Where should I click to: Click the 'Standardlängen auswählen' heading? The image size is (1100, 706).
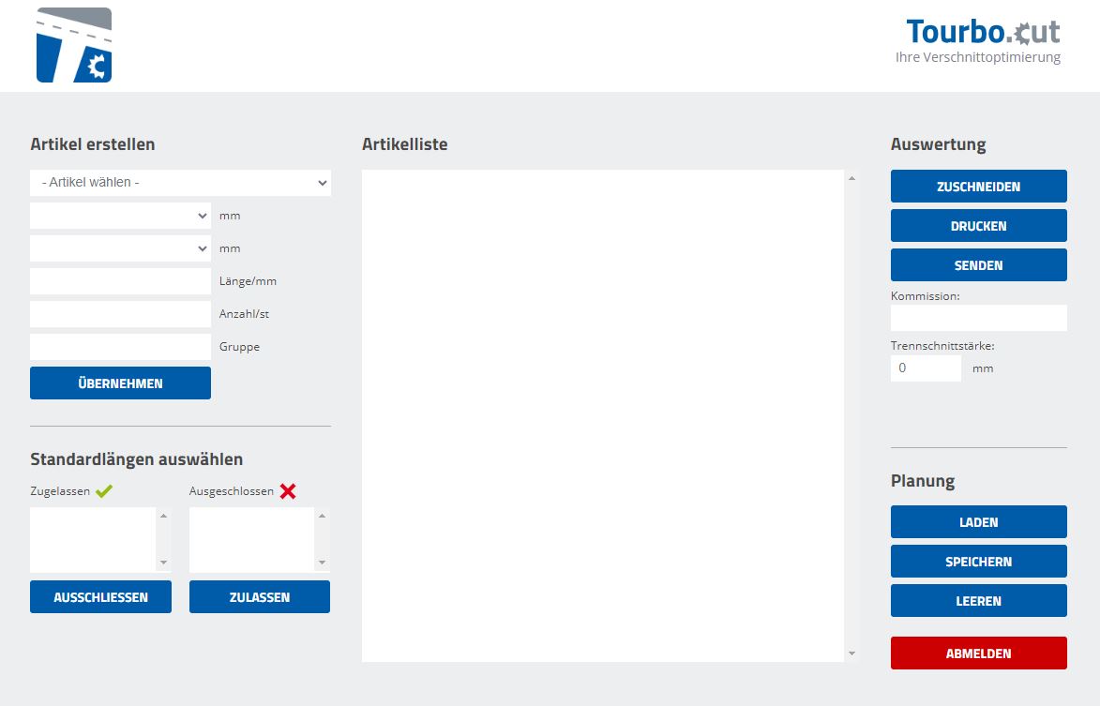[x=137, y=459]
